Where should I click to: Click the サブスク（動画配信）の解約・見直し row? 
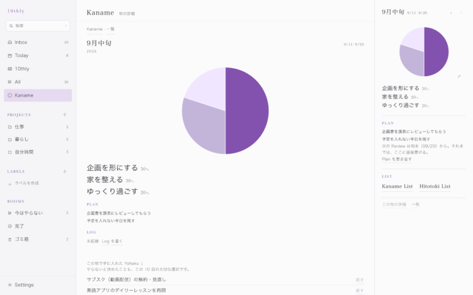click(225, 280)
